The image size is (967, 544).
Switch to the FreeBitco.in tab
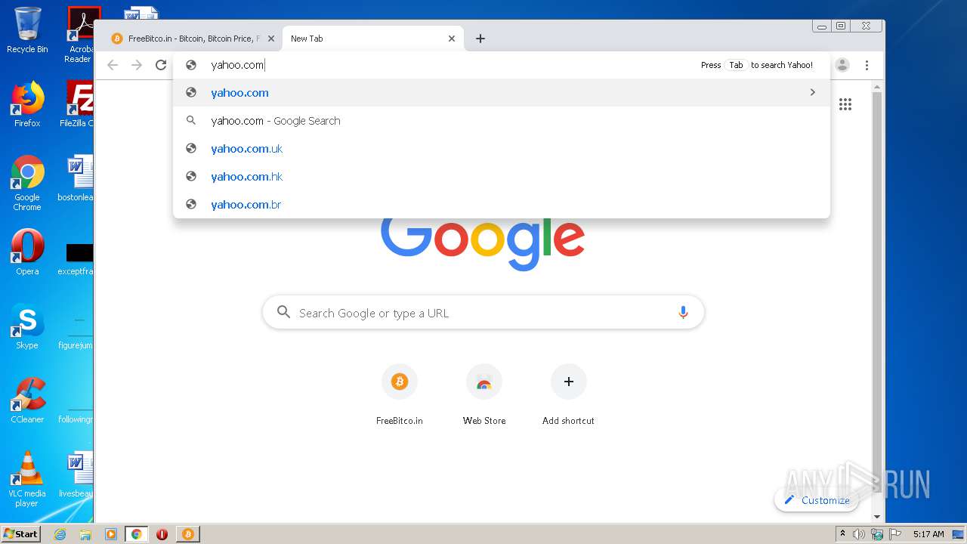[192, 39]
